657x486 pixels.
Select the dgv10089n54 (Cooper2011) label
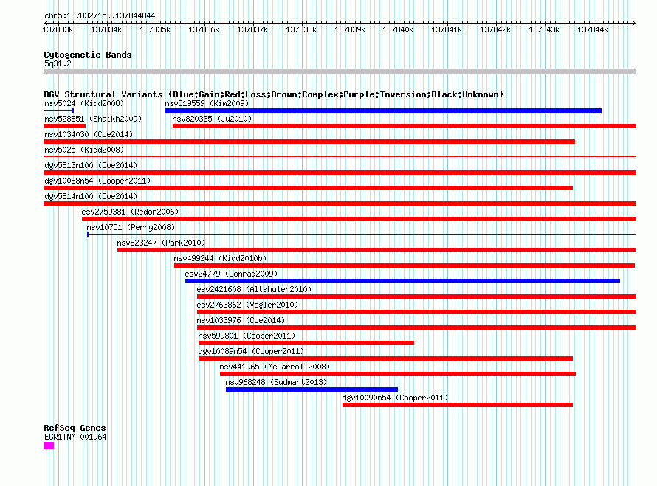click(252, 351)
